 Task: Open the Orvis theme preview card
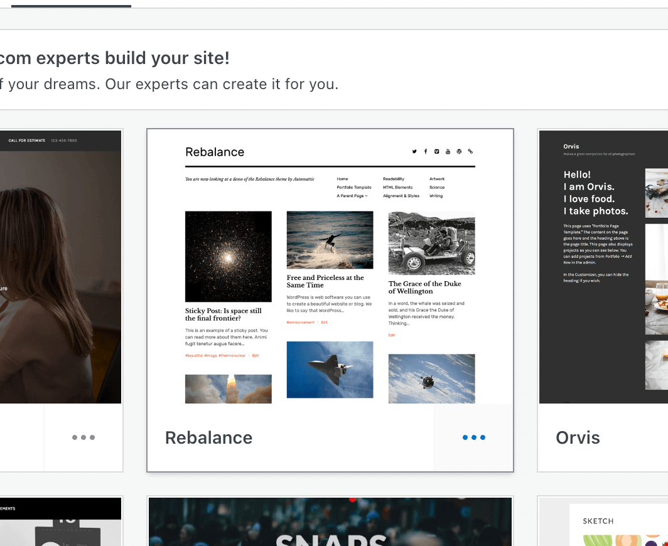pos(603,267)
